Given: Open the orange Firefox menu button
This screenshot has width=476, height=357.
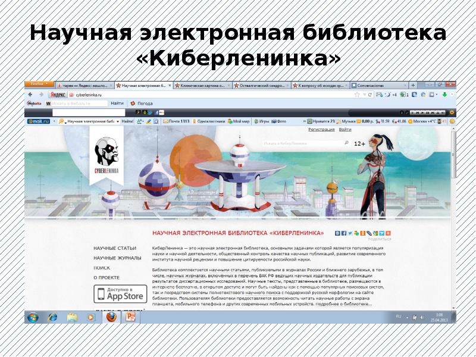Looking at the screenshot, I should [x=39, y=84].
